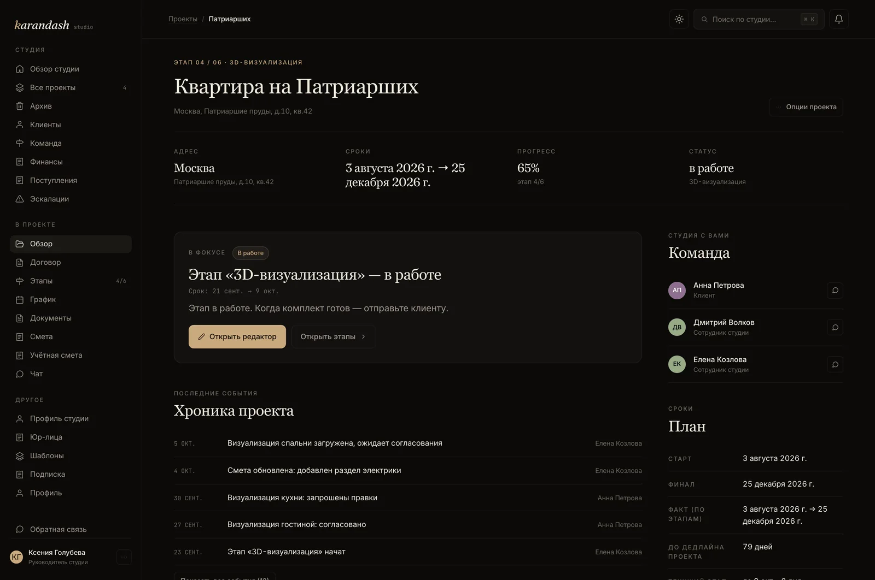
Task: Open «Договор» in the project menu
Action: click(71, 262)
